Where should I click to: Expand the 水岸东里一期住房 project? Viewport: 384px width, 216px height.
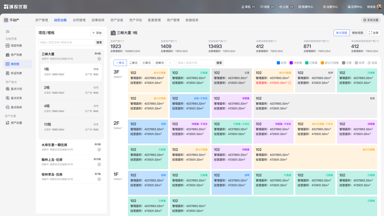pos(99,150)
